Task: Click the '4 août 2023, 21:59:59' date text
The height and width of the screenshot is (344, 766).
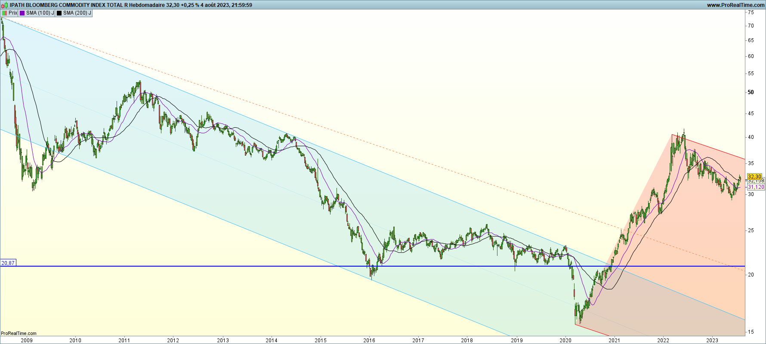Action: (226, 5)
